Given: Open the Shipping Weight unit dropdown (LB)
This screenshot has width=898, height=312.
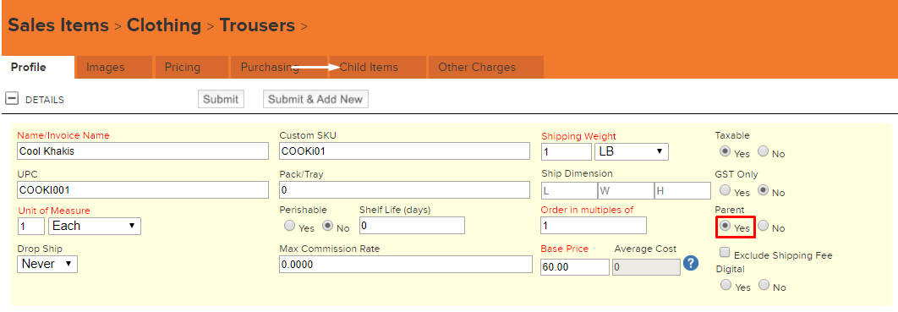Looking at the screenshot, I should 632,151.
